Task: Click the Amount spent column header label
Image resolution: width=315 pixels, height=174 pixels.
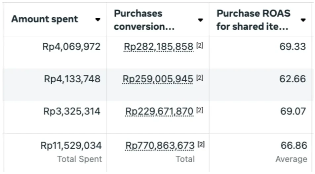Action: point(45,19)
